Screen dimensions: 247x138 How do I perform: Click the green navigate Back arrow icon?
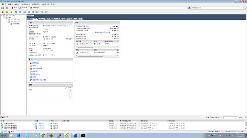[x=3, y=8]
